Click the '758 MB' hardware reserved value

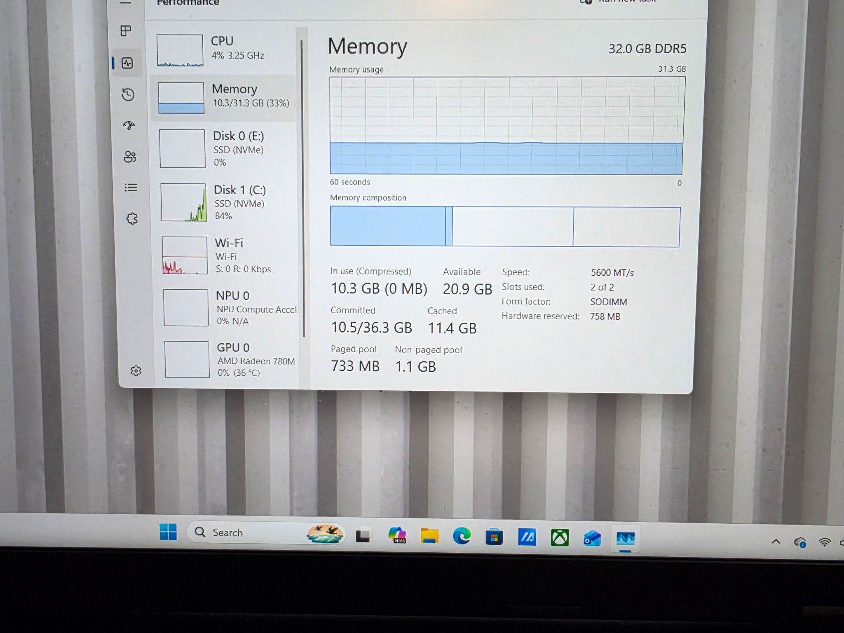(605, 316)
